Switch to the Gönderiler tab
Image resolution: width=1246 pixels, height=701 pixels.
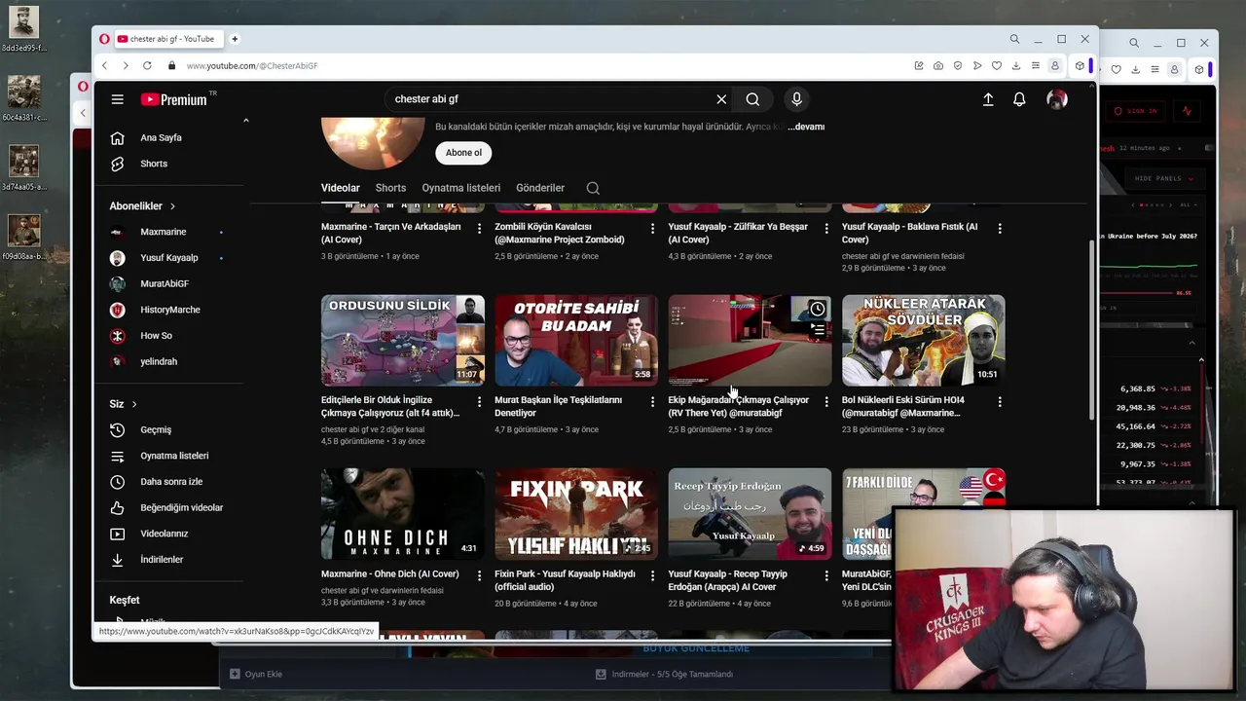click(x=540, y=188)
